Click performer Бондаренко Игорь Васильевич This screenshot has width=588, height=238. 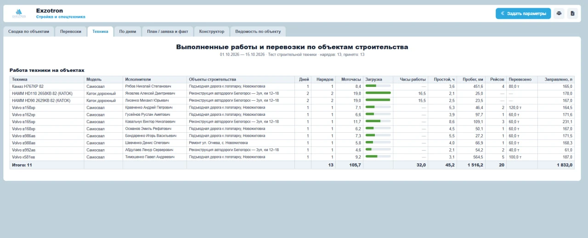[151, 136]
